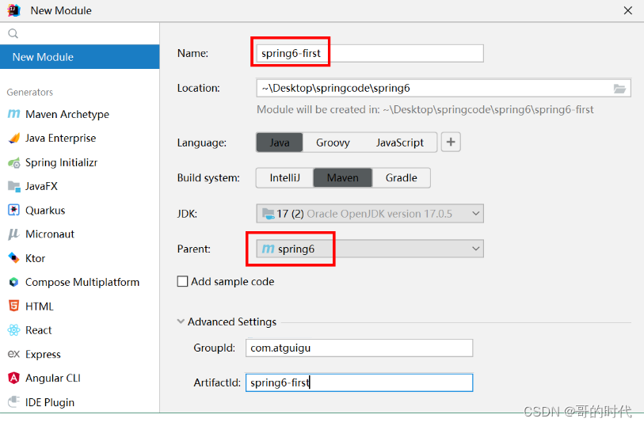644x426 pixels.
Task: Set build system to Maven
Action: (x=342, y=177)
